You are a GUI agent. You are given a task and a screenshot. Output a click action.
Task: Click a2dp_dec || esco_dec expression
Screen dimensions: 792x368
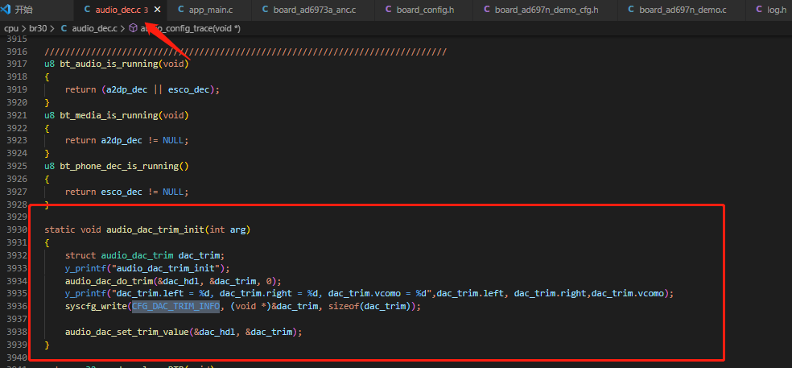pos(161,89)
